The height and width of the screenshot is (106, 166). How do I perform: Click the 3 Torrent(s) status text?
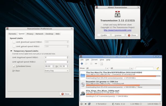(x=101, y=104)
